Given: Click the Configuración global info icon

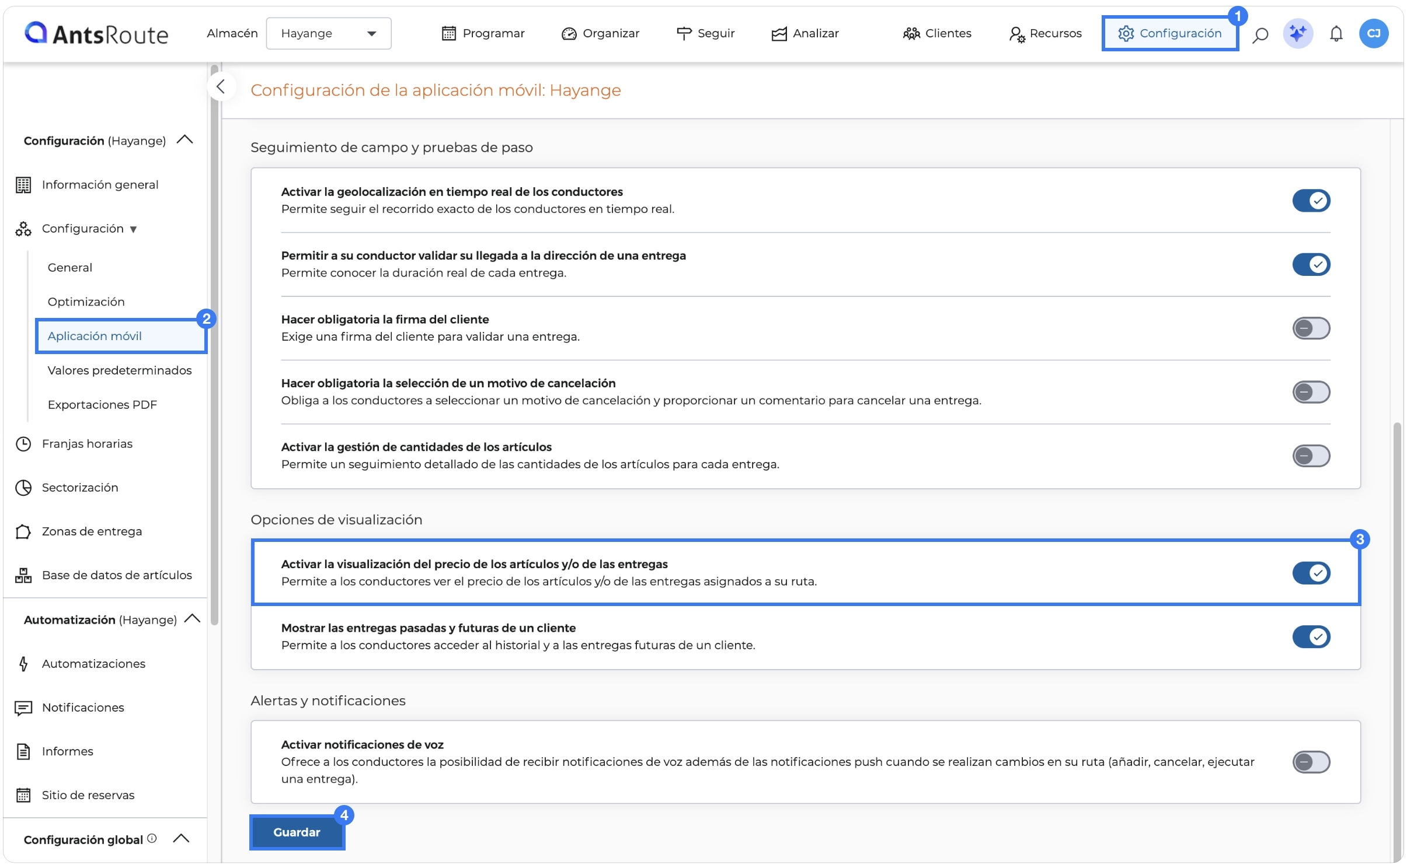Looking at the screenshot, I should [152, 838].
